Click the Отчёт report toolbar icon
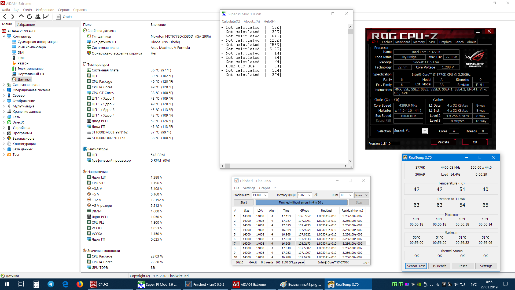Screen dimensions: 515x290 [58, 17]
